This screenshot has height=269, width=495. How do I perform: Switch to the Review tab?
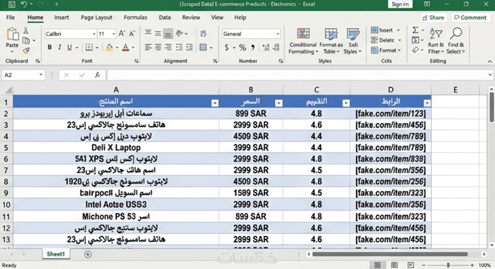191,17
